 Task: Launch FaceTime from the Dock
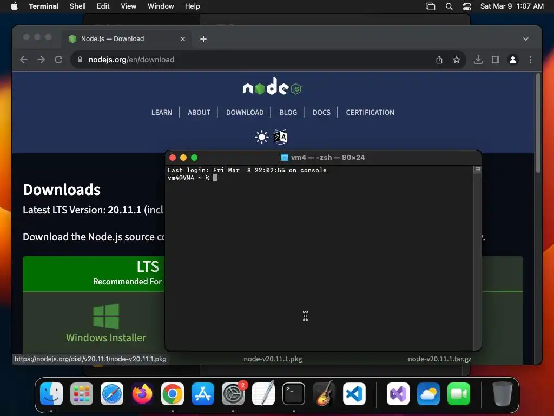coord(459,394)
